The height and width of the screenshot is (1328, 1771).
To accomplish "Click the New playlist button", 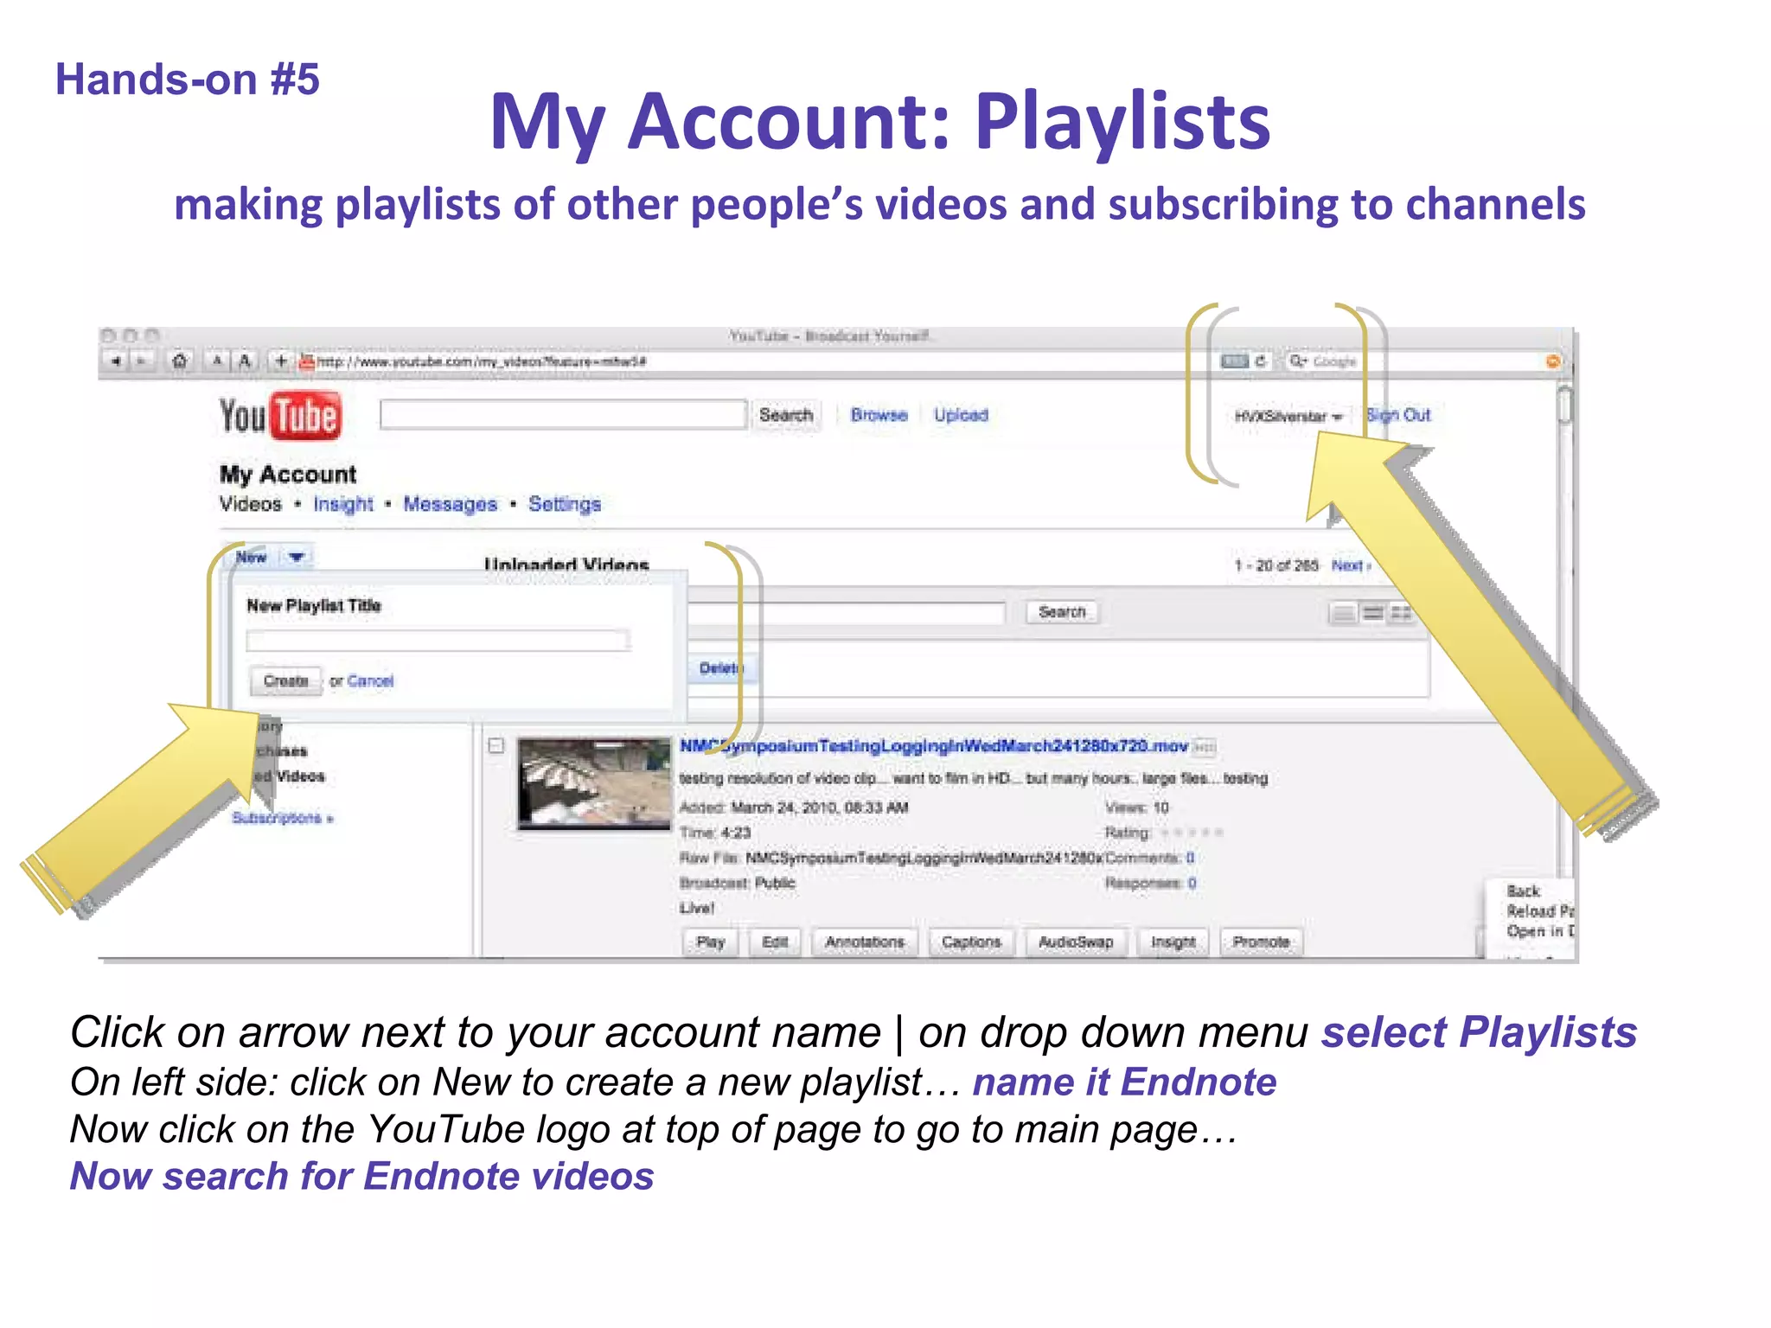I will 253,558.
